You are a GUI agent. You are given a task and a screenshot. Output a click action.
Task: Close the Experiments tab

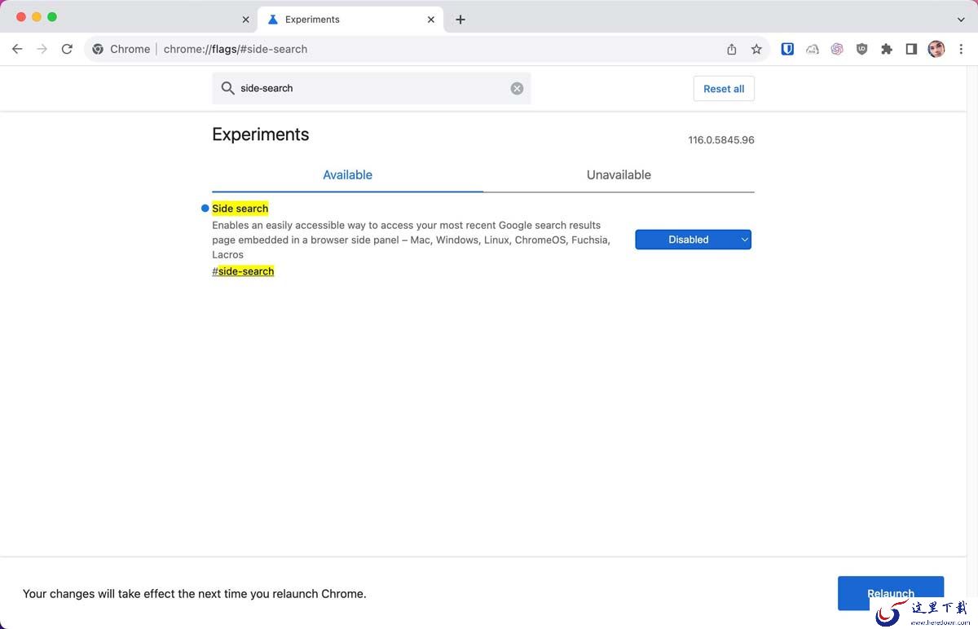431,20
